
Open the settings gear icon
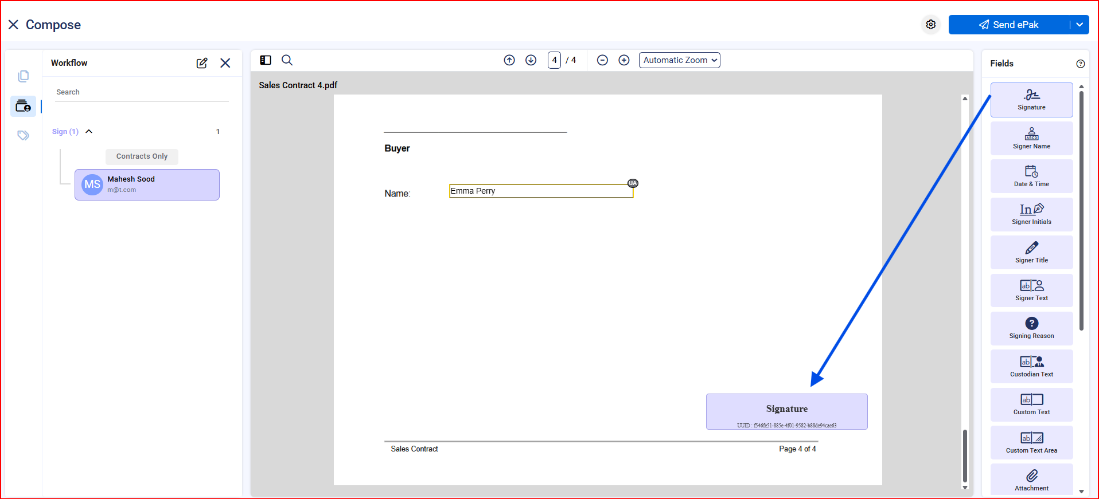(x=930, y=25)
